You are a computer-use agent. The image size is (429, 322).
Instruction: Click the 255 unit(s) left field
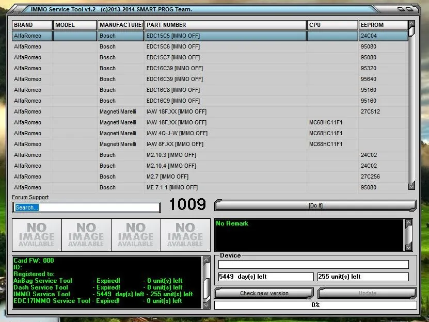click(363, 277)
